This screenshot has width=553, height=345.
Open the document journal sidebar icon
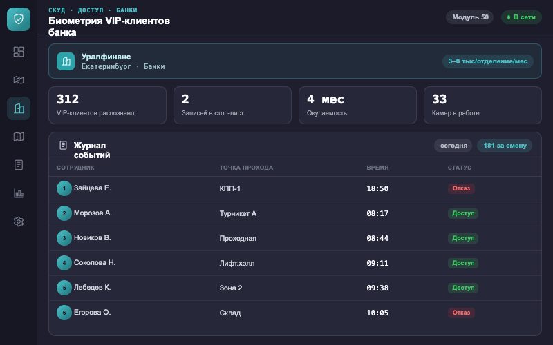click(19, 165)
